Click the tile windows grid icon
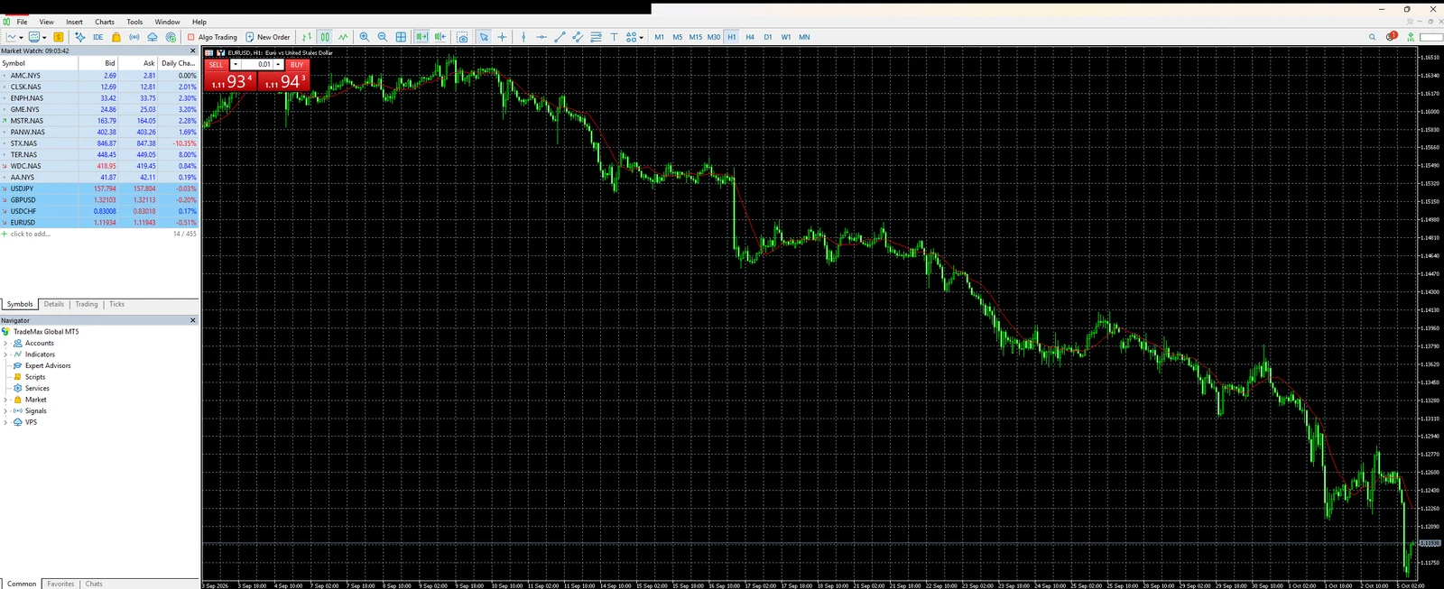This screenshot has height=589, width=1444. click(x=401, y=37)
